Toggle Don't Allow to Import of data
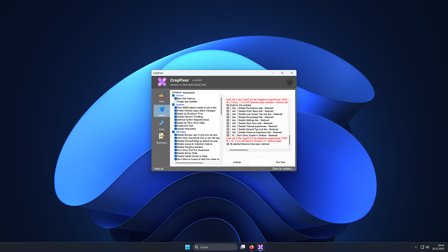The image size is (448, 252). pos(176,159)
